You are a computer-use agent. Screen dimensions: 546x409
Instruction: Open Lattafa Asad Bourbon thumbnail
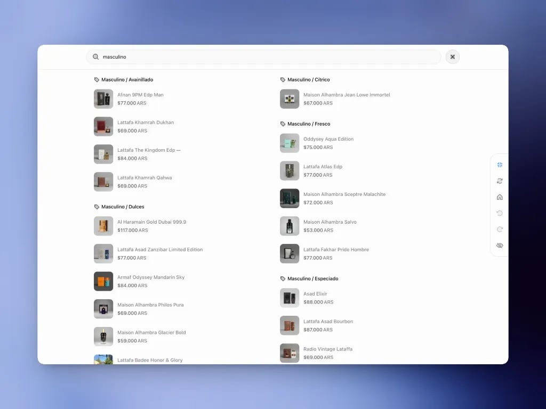[x=290, y=325]
